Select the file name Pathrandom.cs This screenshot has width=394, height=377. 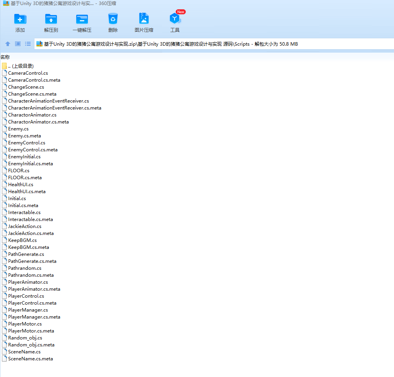(x=25, y=268)
